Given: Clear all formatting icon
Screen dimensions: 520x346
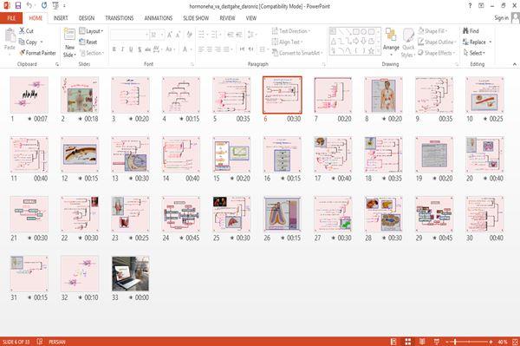Looking at the screenshot, I should (189, 34).
